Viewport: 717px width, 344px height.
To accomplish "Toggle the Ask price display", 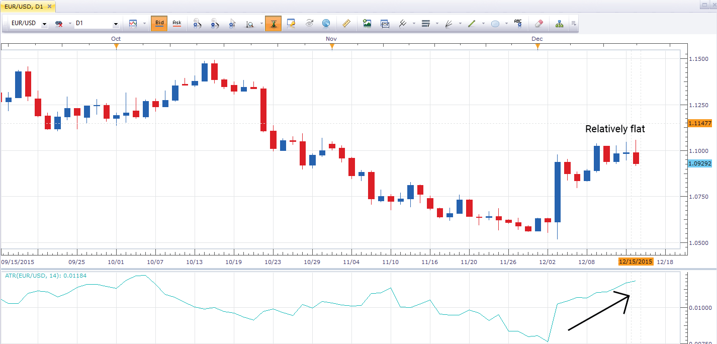I will pos(177,23).
